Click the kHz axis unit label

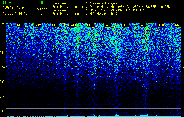pyautogui.click(x=3, y=24)
